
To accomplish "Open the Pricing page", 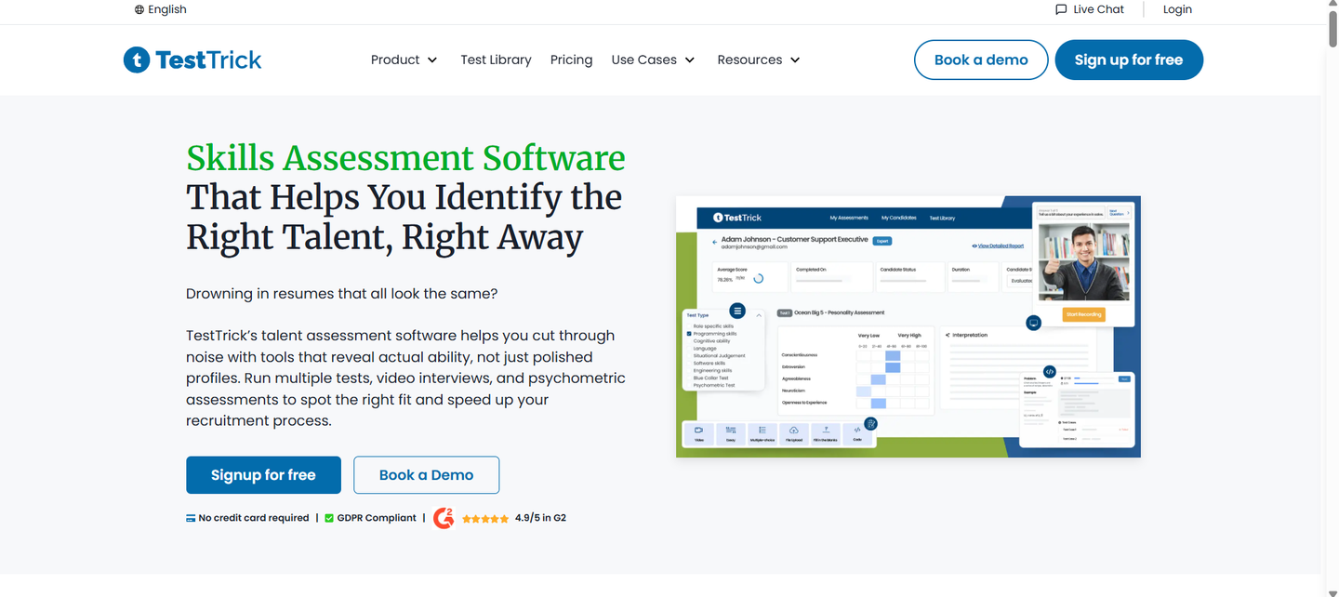I will [571, 60].
